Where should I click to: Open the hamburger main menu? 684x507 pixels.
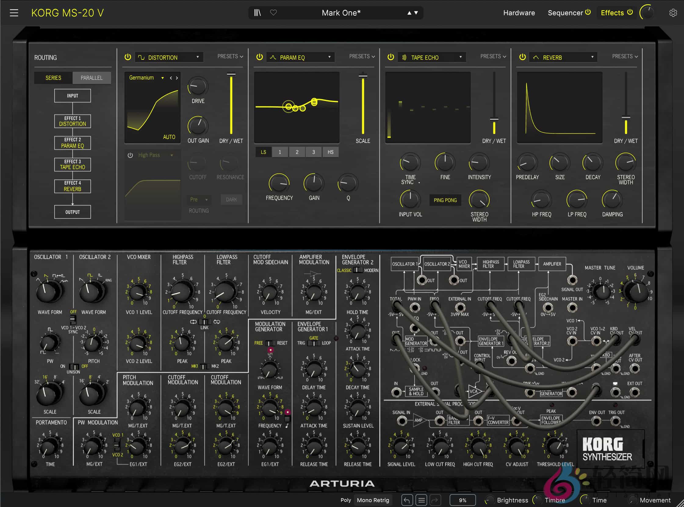14,13
